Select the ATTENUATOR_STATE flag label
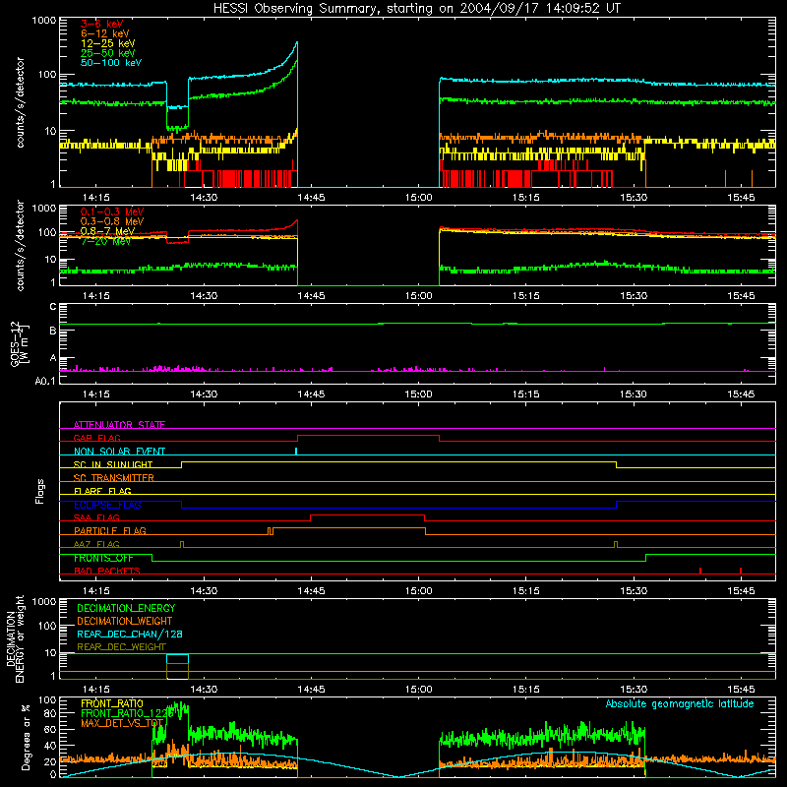Viewport: 787px width, 787px height. [x=119, y=425]
